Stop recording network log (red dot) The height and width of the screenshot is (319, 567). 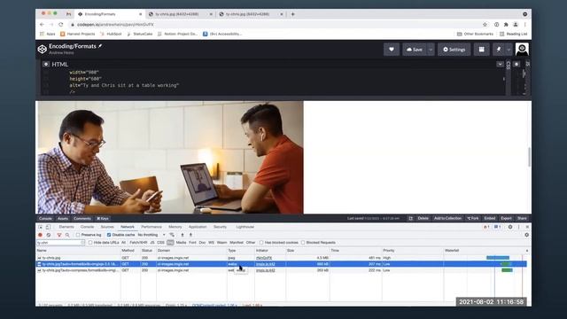pyautogui.click(x=40, y=235)
